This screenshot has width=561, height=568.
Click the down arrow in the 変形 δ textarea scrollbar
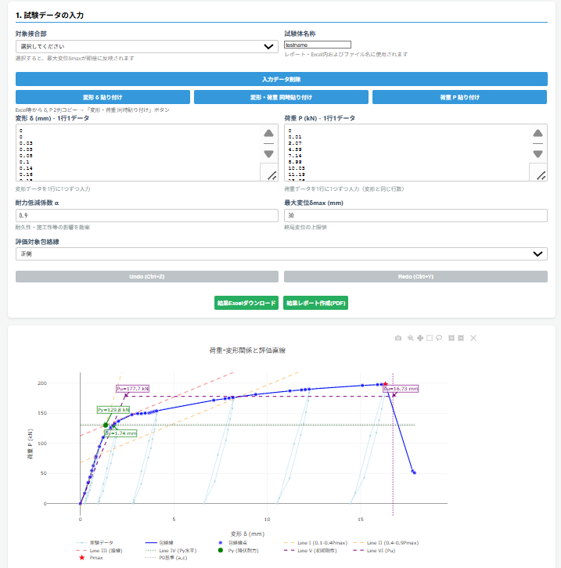268,153
